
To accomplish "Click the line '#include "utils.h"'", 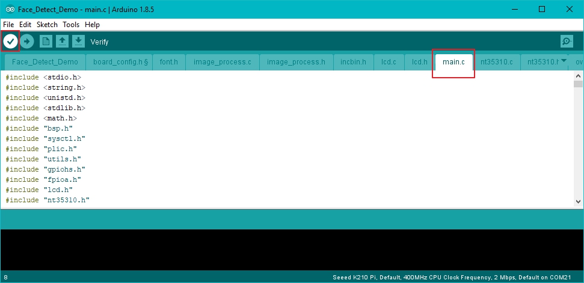I will [x=43, y=159].
